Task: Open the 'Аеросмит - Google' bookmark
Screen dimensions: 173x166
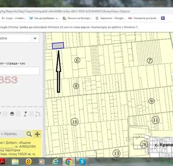Action: pos(110,18)
